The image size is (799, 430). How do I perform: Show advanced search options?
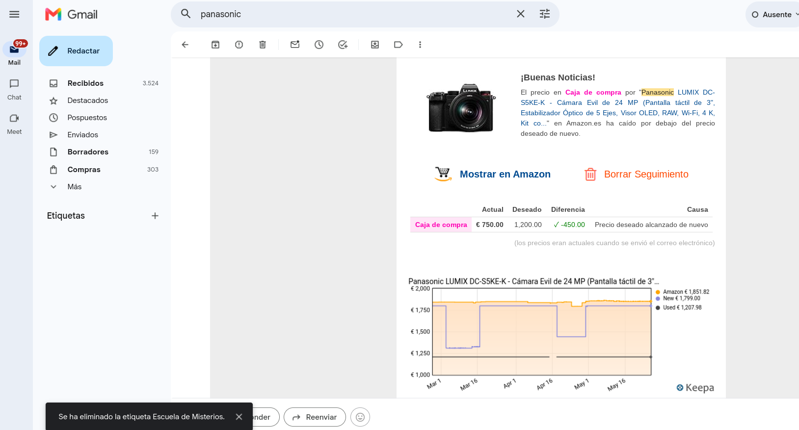pyautogui.click(x=545, y=14)
